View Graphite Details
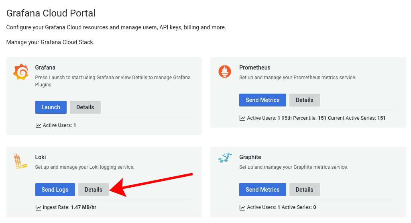Image resolution: width=411 pixels, height=223 pixels. (304, 190)
